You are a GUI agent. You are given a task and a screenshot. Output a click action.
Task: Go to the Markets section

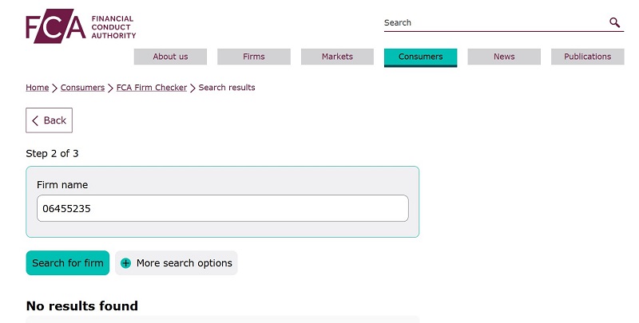click(x=337, y=57)
